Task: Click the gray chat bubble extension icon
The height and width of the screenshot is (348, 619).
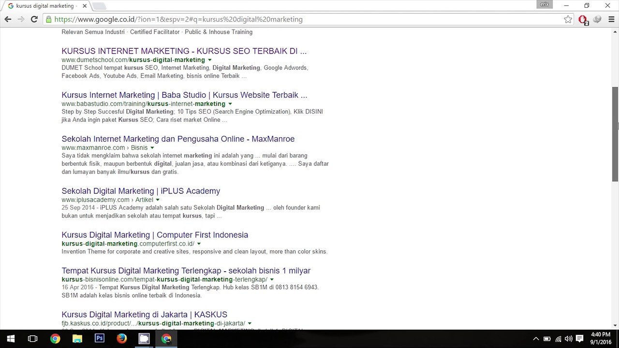Action: point(597,19)
